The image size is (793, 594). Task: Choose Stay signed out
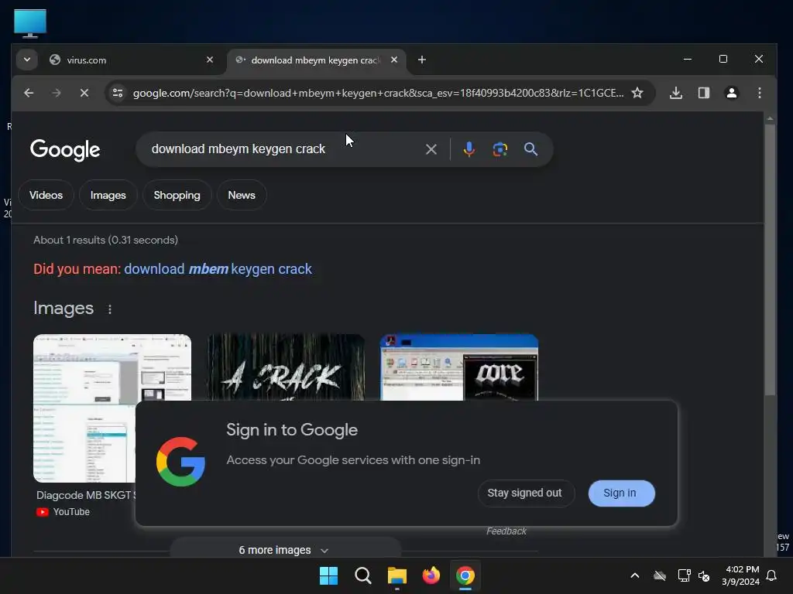pyautogui.click(x=525, y=493)
